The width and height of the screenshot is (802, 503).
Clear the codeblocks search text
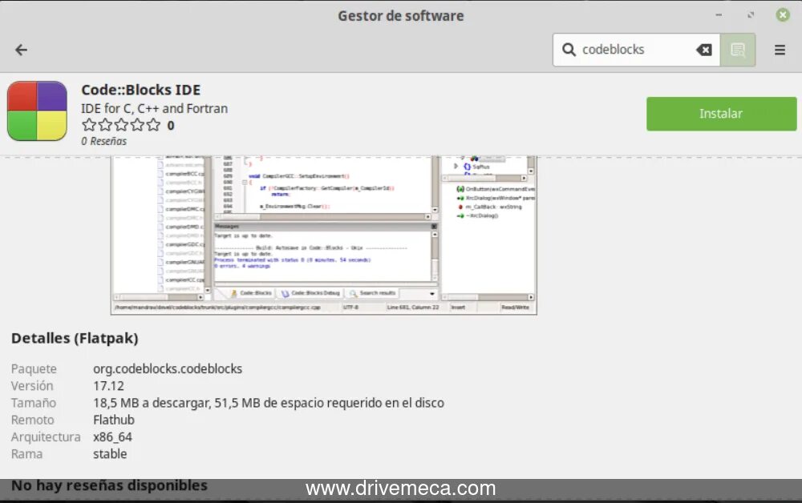[704, 50]
